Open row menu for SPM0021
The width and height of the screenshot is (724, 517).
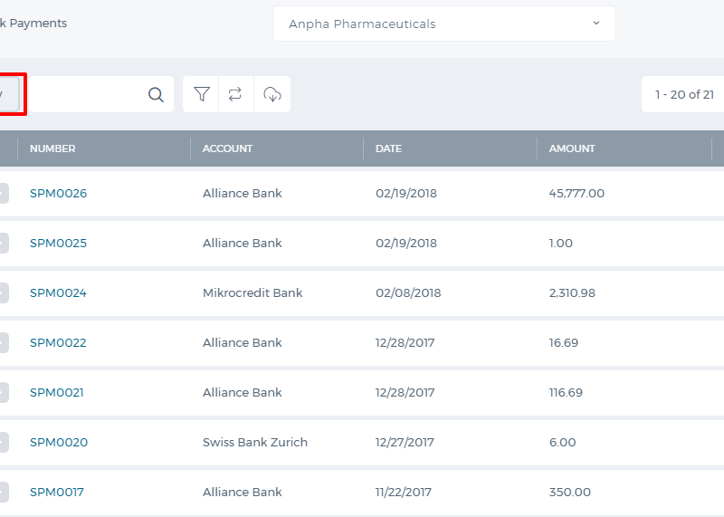pyautogui.click(x=4, y=392)
